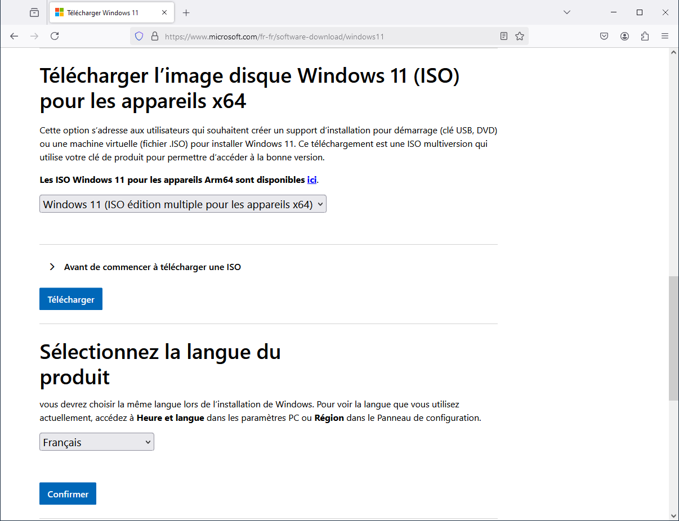Go back to previous page

(x=14, y=36)
